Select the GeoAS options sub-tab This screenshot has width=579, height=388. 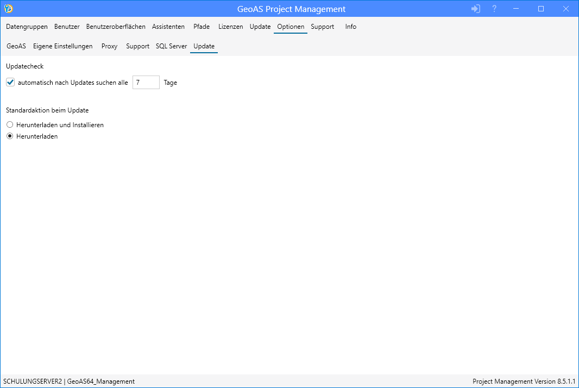point(16,46)
